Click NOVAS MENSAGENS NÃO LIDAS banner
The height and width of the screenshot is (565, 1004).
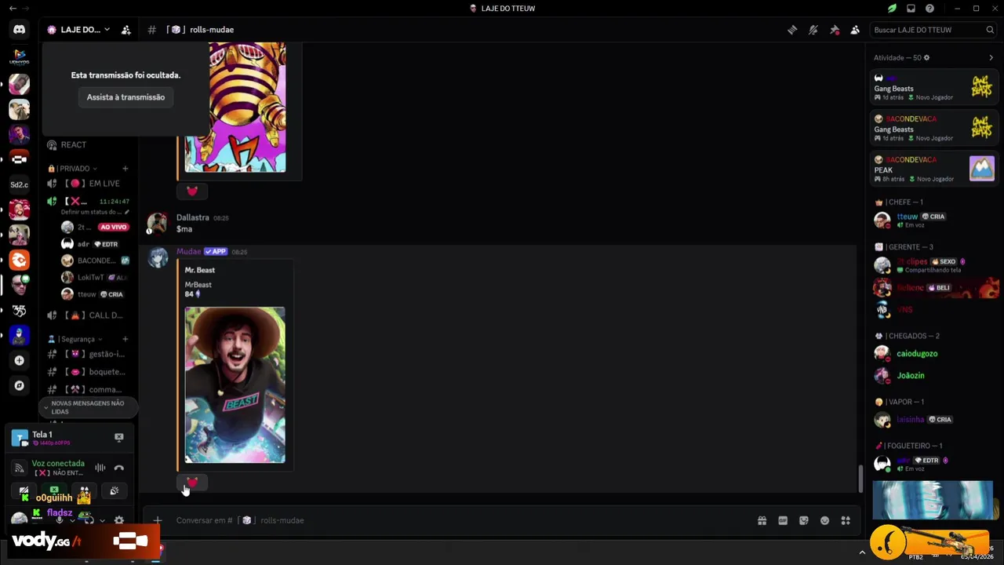point(88,407)
